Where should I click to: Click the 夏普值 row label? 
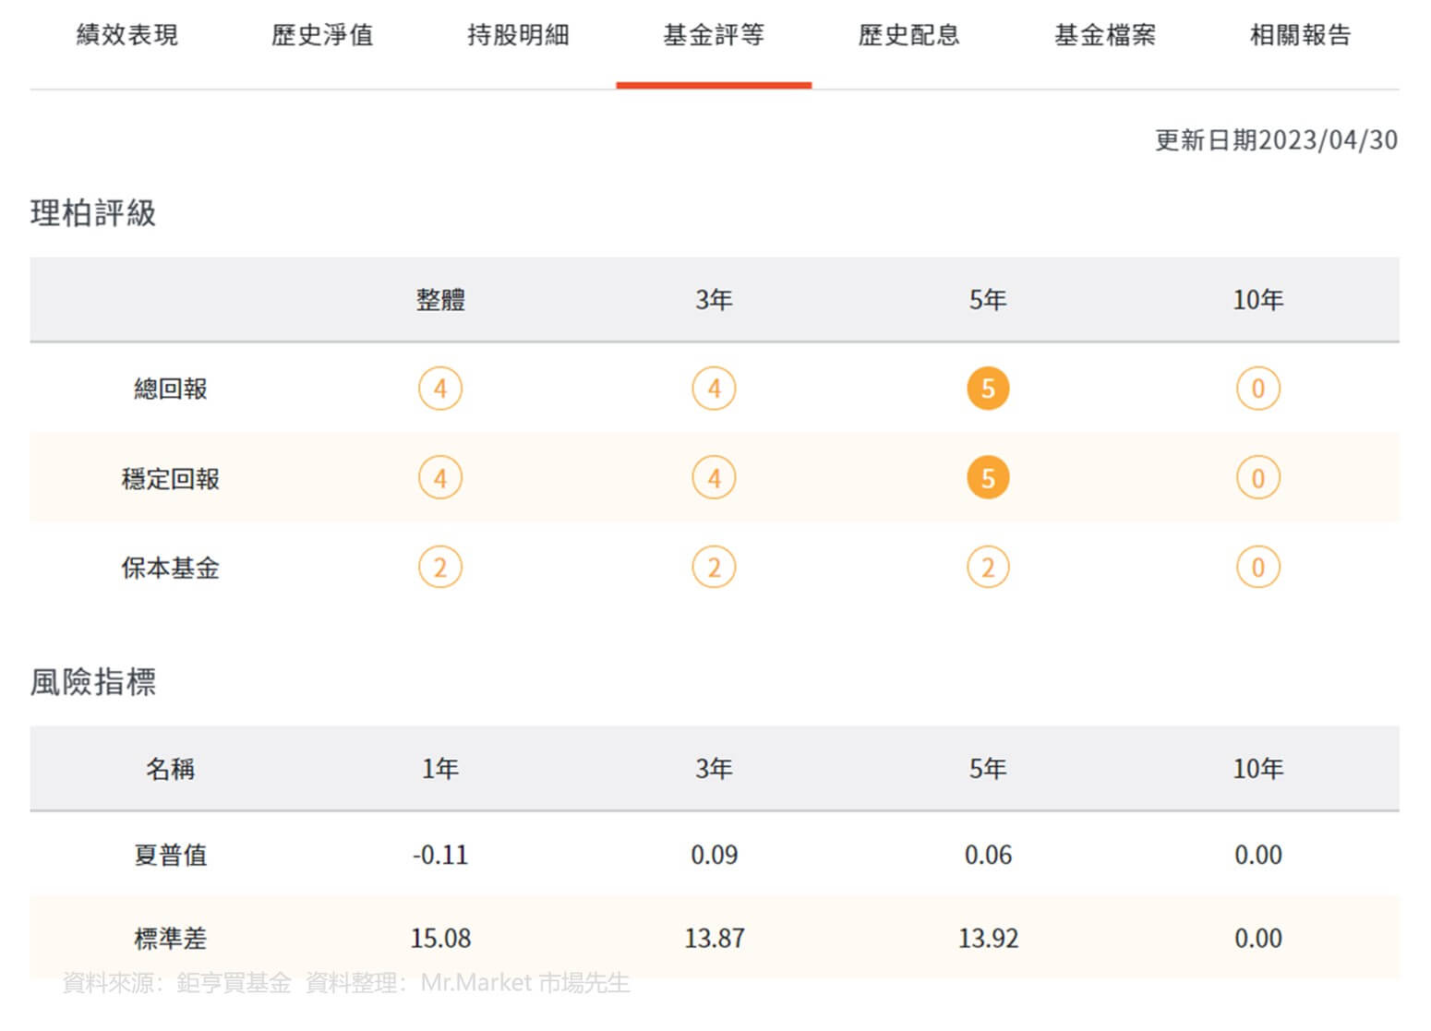(171, 855)
